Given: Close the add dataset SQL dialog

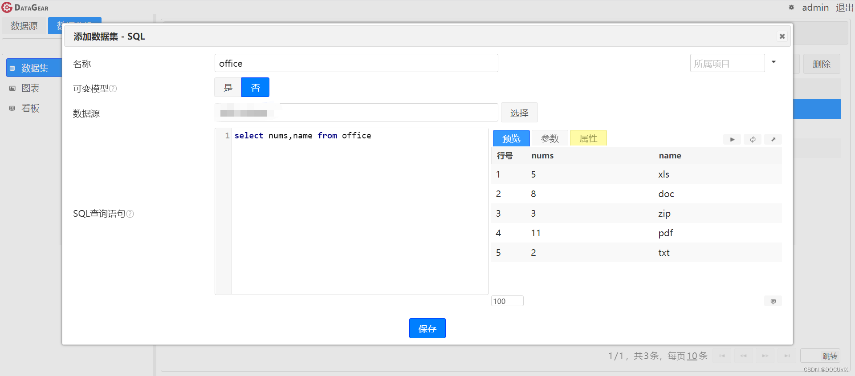Looking at the screenshot, I should [x=782, y=36].
